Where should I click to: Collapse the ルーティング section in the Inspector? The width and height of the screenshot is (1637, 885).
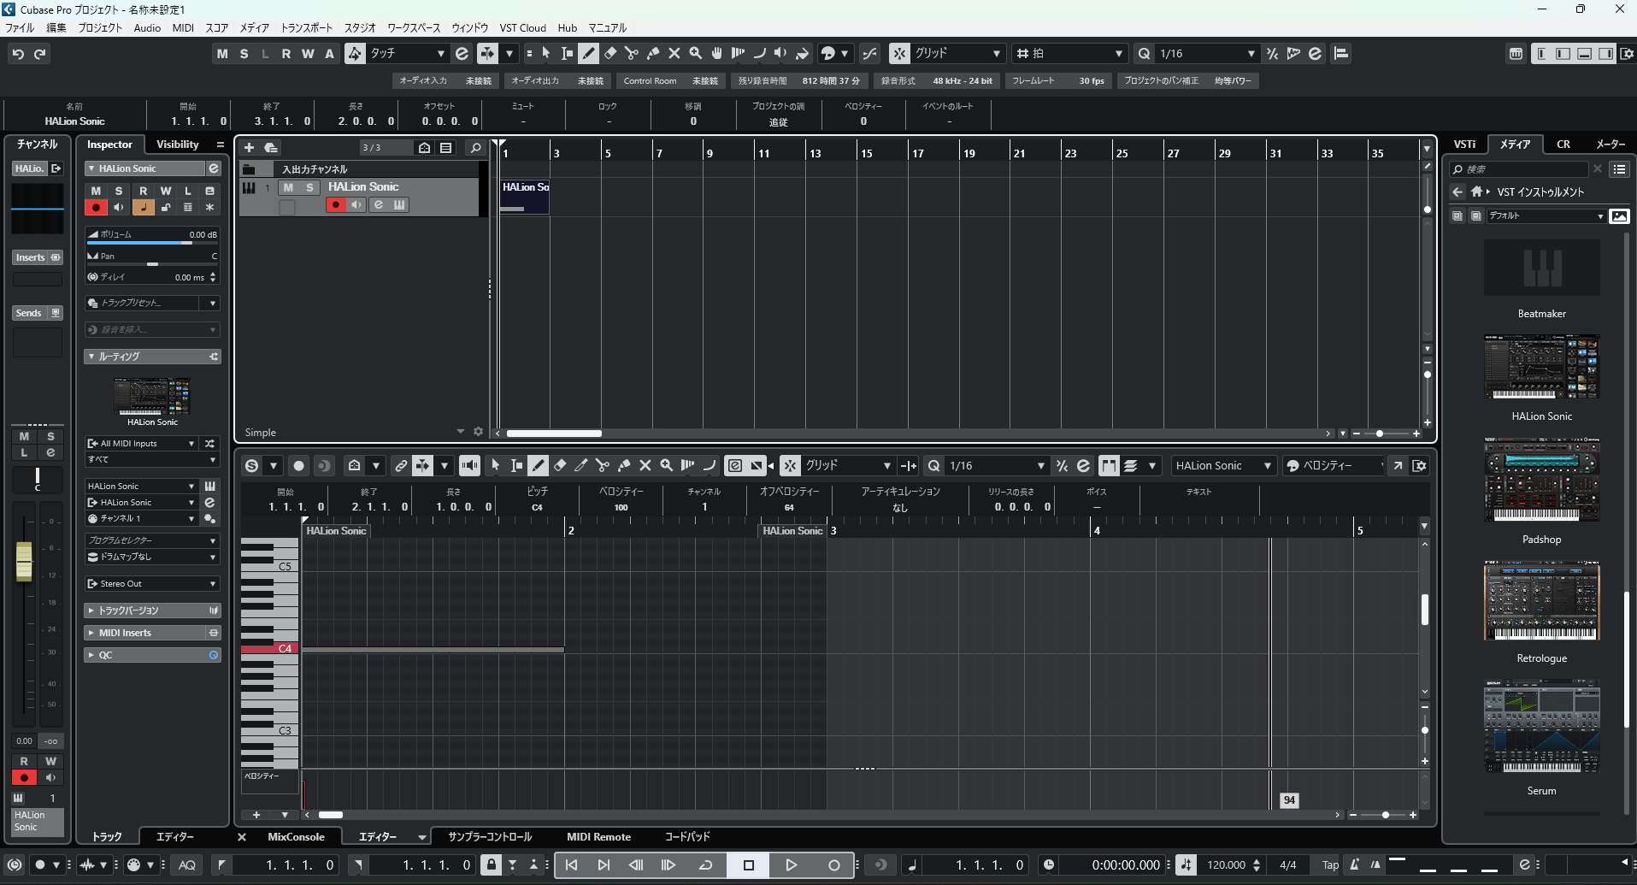coord(90,357)
